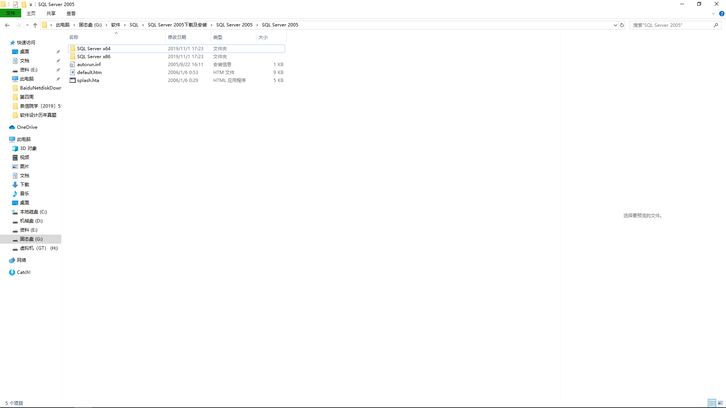Click New Folder quick access icon
Viewport: 726px width, 408px height.
(x=24, y=5)
